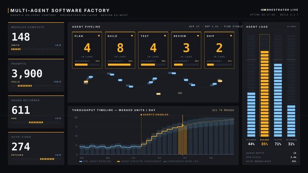Image resolution: width=308 pixels, height=173 pixels.
Task: Click the Agent Pipeline panel heading
Action: (86, 27)
